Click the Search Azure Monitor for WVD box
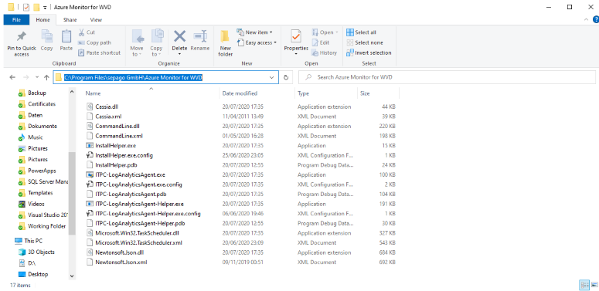The height and width of the screenshot is (291, 599). (447, 77)
